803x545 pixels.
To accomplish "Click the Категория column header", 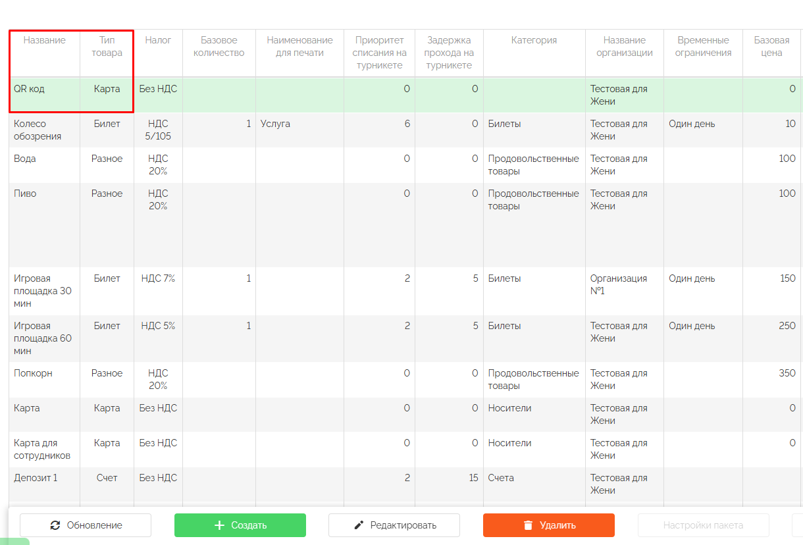I will click(x=534, y=40).
